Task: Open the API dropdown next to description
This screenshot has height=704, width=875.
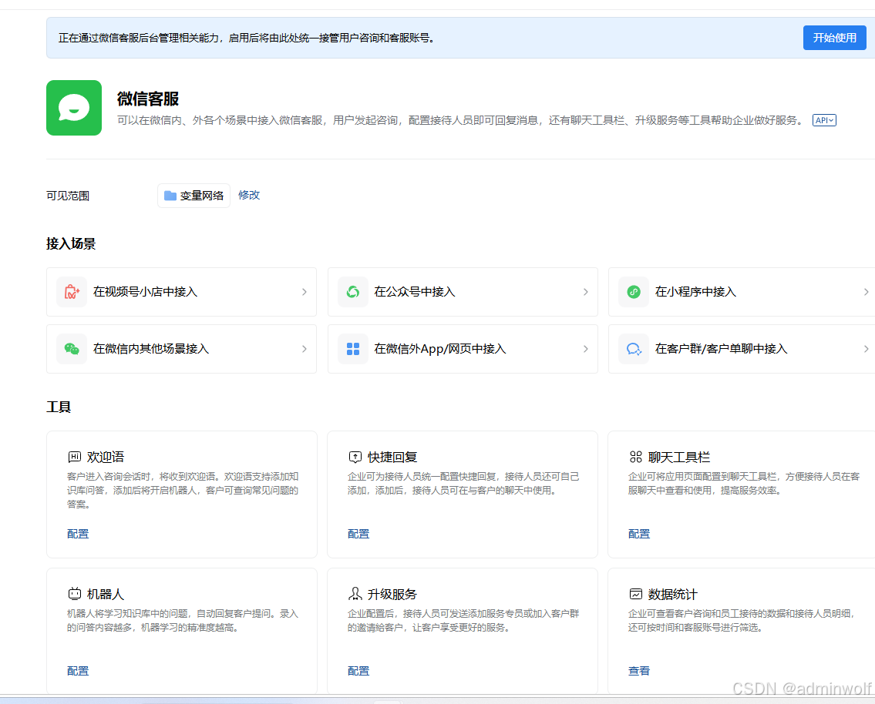Action: [824, 120]
